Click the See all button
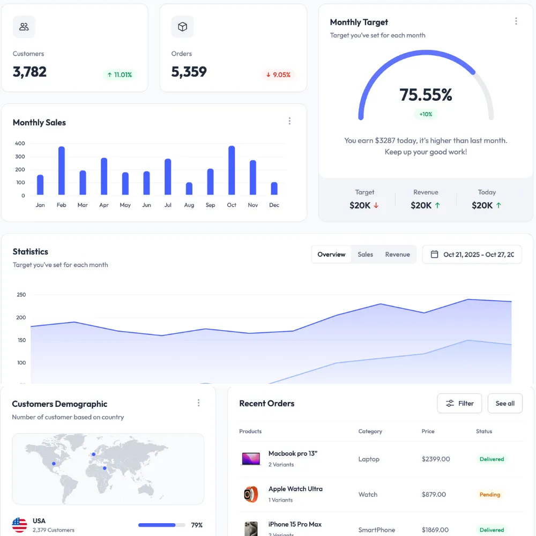536x536 pixels. 505,404
